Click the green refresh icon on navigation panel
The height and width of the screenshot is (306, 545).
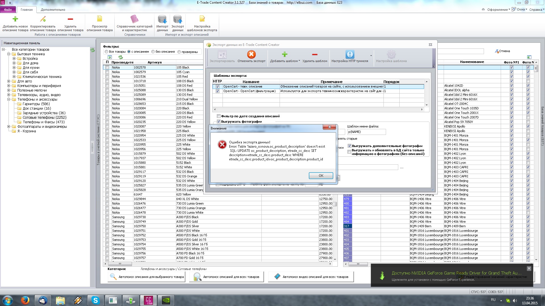pos(93,50)
